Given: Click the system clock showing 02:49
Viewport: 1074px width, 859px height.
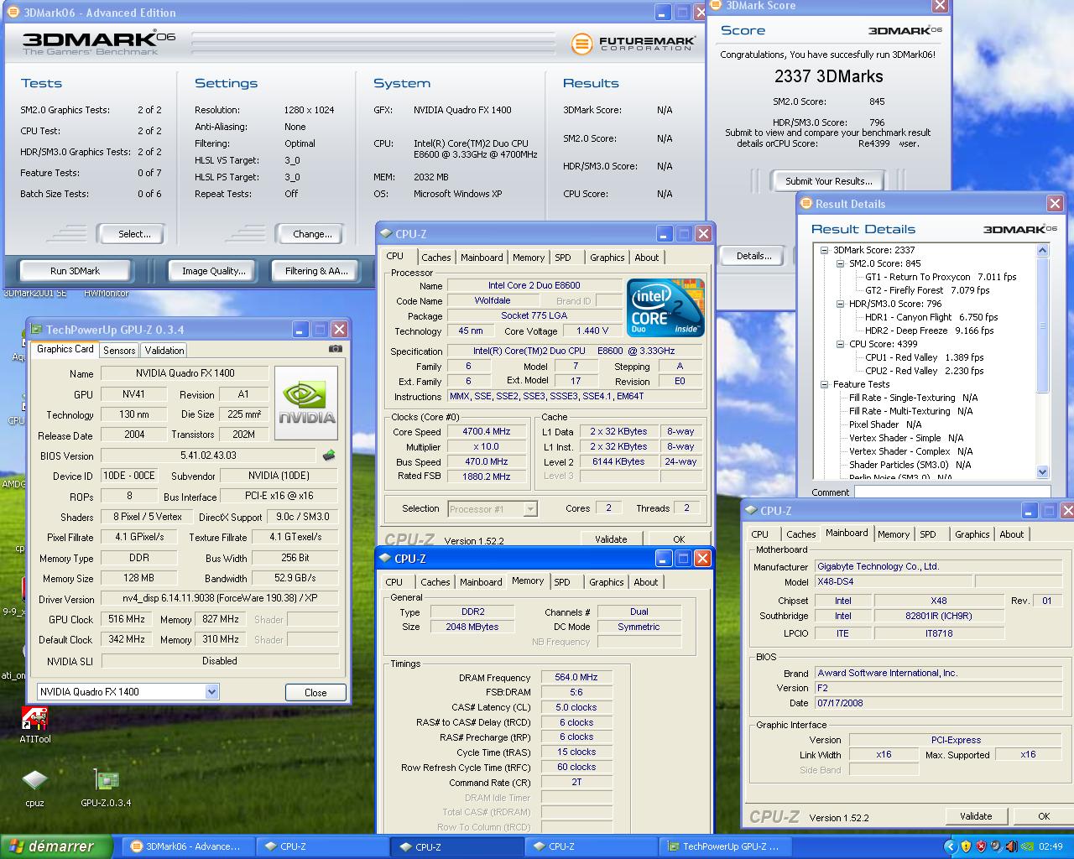Looking at the screenshot, I should tap(1051, 846).
